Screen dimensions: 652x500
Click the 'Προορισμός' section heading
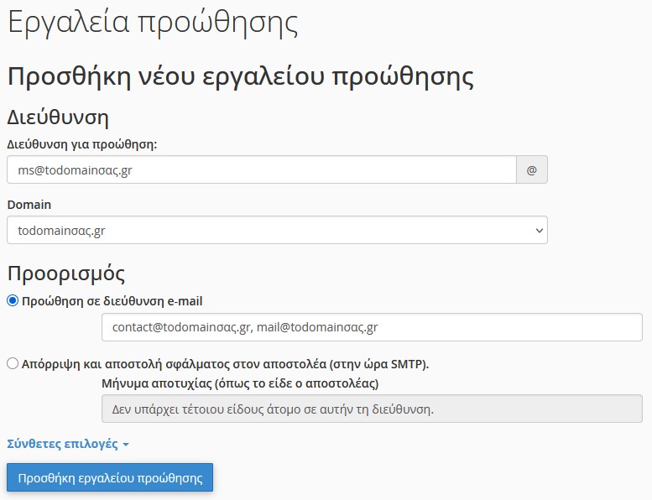pos(66,273)
